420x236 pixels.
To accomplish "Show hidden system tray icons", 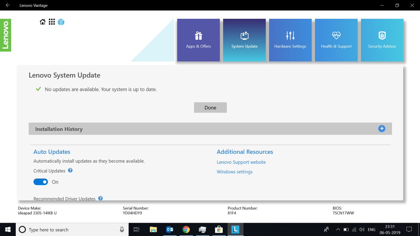I will [338, 229].
